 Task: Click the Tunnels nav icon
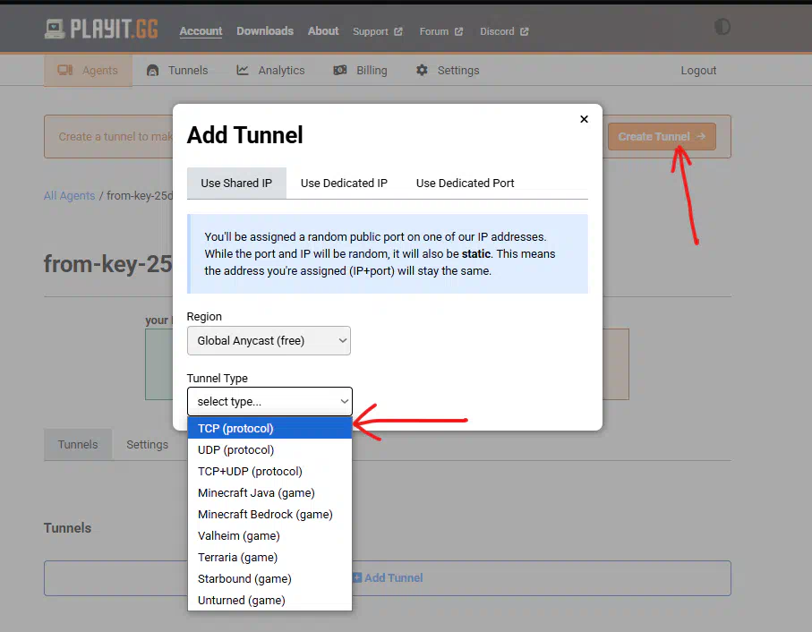(153, 71)
